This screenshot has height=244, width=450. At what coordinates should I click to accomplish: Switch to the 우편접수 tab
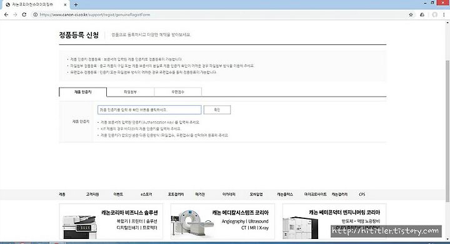click(x=178, y=92)
